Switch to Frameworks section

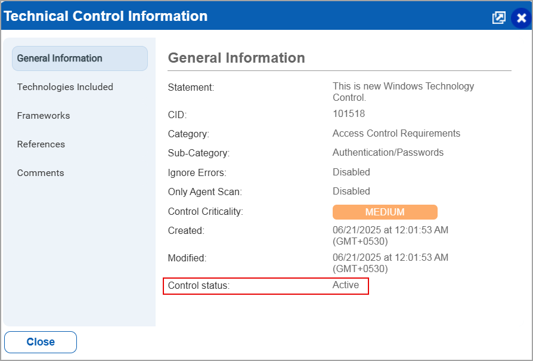pyautogui.click(x=44, y=116)
